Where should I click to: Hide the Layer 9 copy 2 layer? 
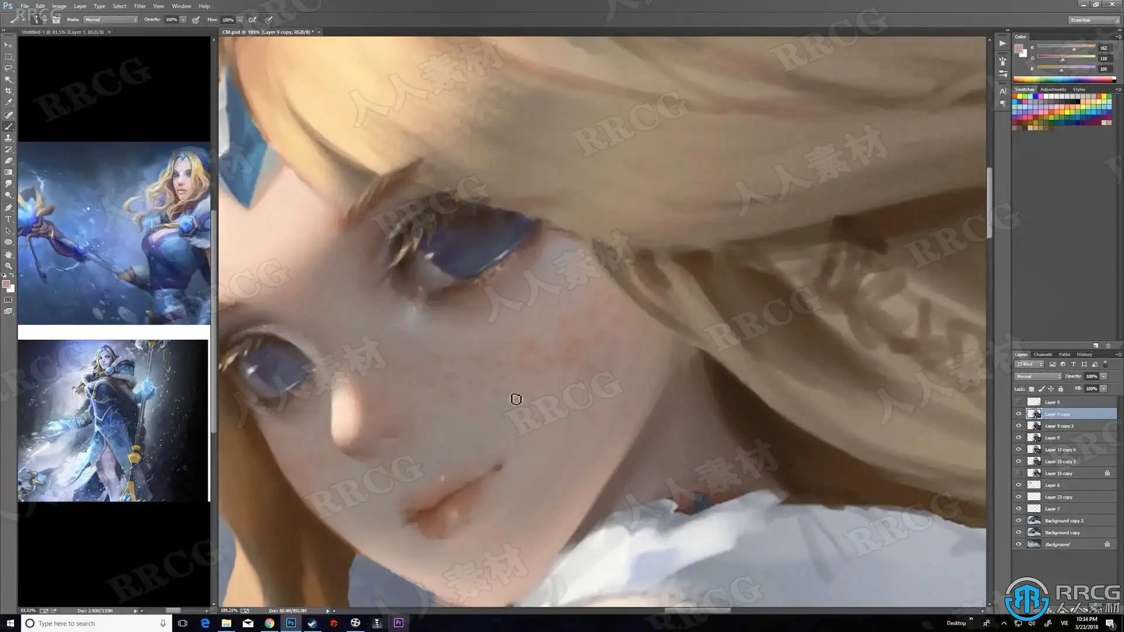[x=1019, y=426]
